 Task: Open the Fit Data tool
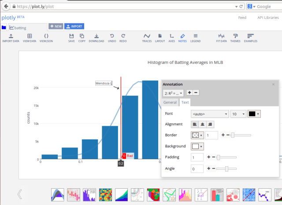[221, 36]
